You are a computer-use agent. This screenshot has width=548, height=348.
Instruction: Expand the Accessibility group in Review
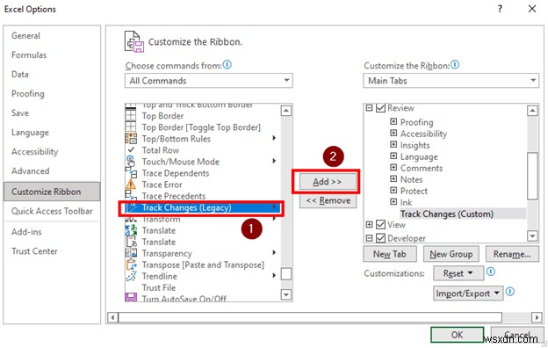[393, 133]
